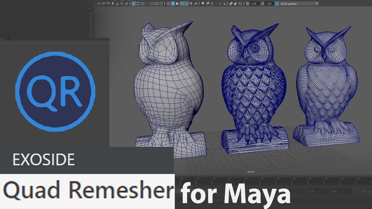Toggle image plane icon
Viewport: 372px width, 209px height.
117,4
